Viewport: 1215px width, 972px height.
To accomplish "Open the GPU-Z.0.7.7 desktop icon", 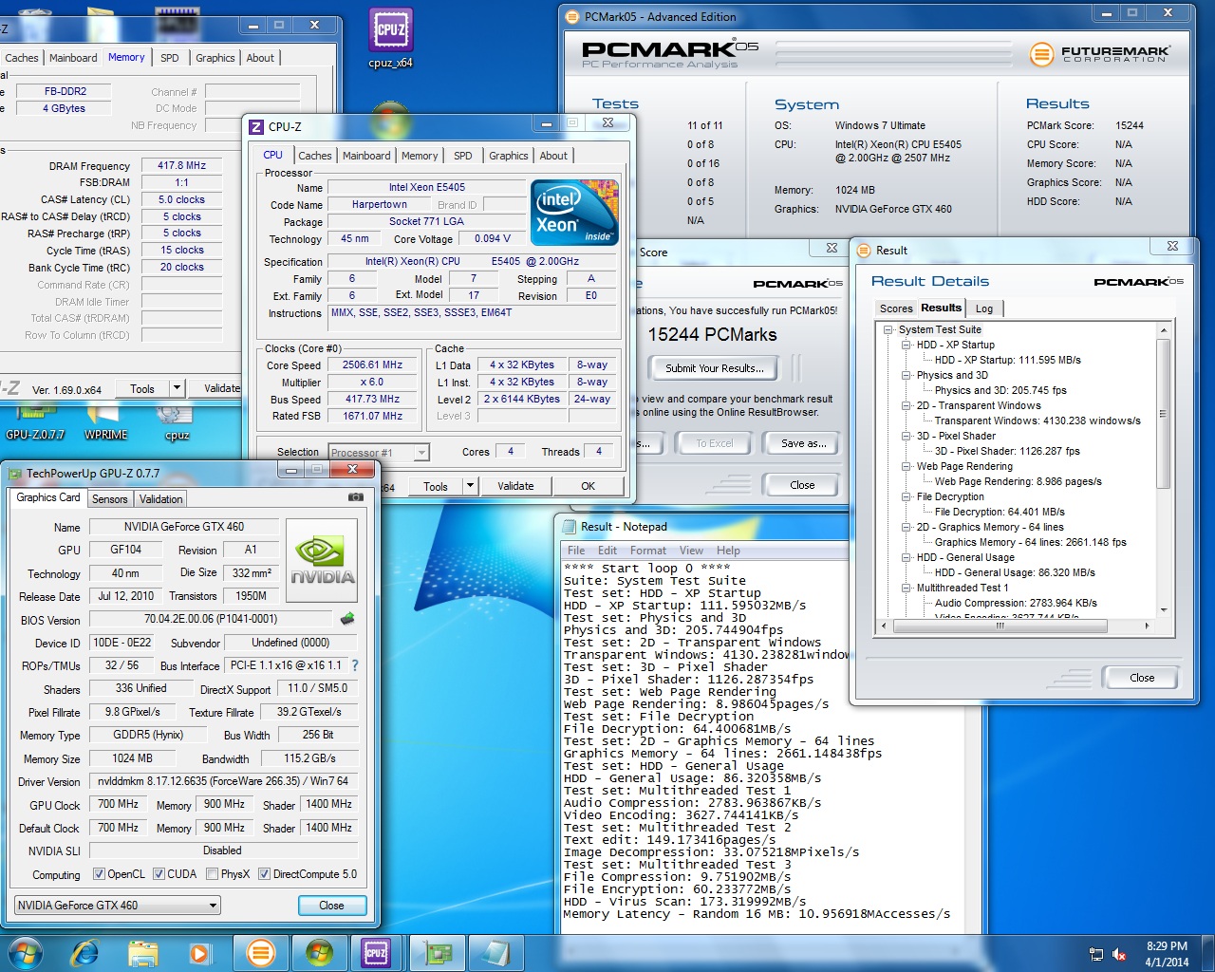I will click(35, 423).
